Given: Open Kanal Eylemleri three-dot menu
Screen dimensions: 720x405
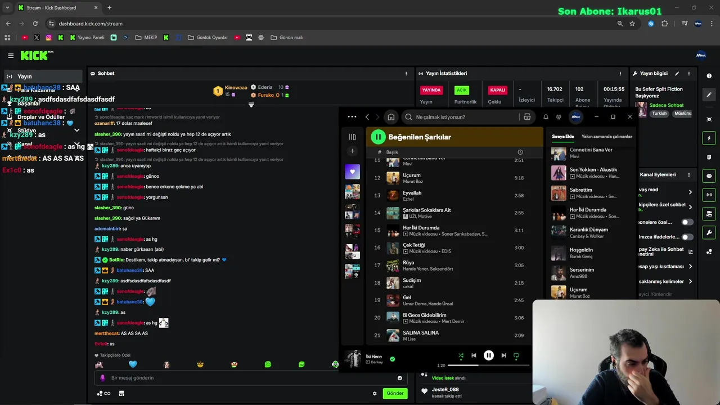Looking at the screenshot, I should [x=688, y=174].
